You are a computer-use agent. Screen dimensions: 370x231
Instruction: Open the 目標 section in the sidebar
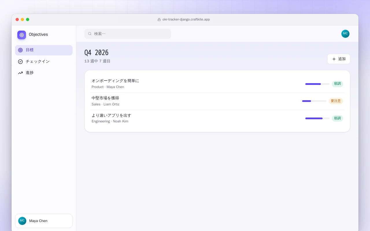coord(44,50)
